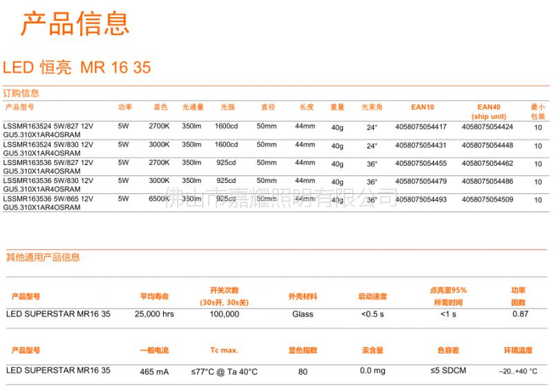Click EAN10 value 4058075054417

pos(421,127)
